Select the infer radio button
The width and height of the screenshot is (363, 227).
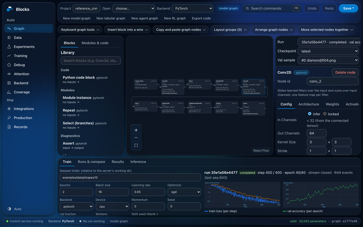(x=310, y=114)
